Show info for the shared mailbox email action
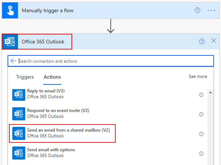This screenshot has height=165, width=221. point(201,134)
